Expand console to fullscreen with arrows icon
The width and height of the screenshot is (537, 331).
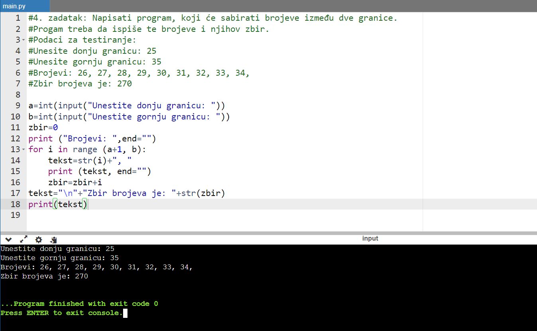[24, 239]
